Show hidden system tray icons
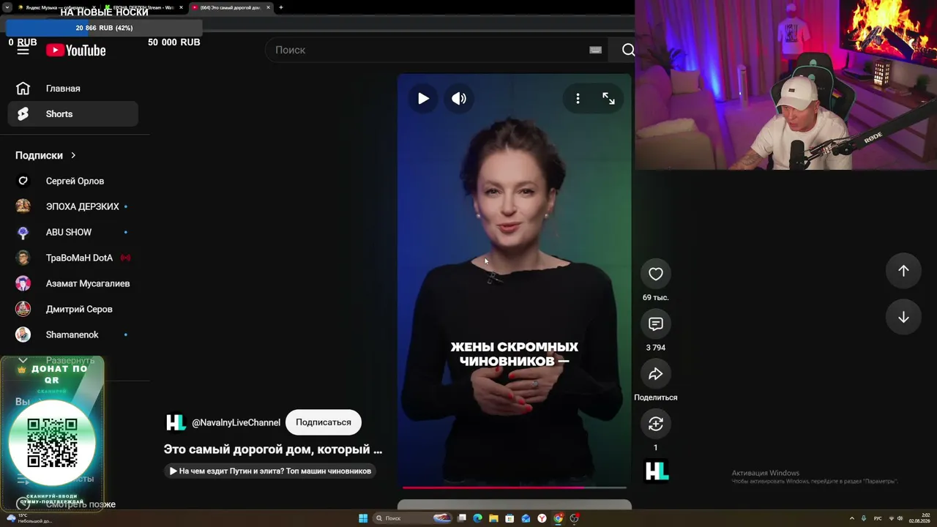The height and width of the screenshot is (527, 937). tap(851, 518)
